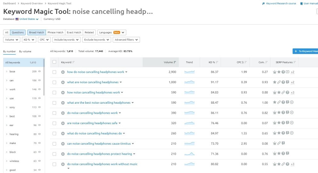This screenshot has width=318, height=173.
Task: Open the CPC filter dropdown
Action: (44, 40)
